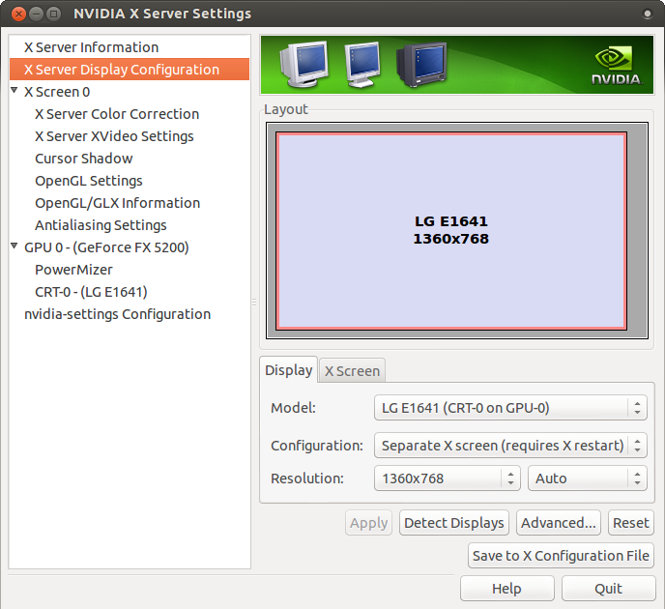
Task: Select LG E1641 display in layout
Action: click(451, 231)
